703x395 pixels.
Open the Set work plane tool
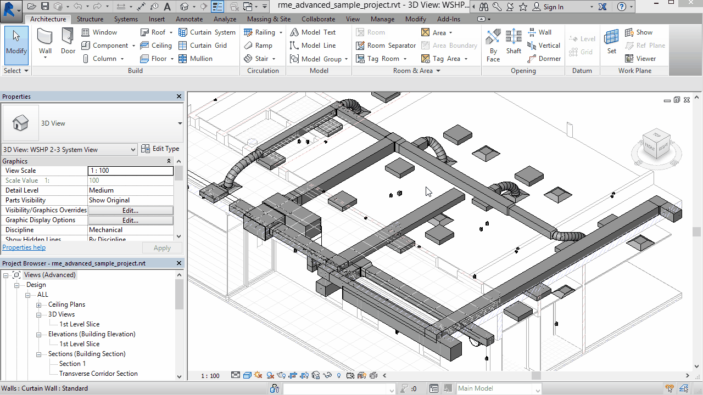click(611, 42)
